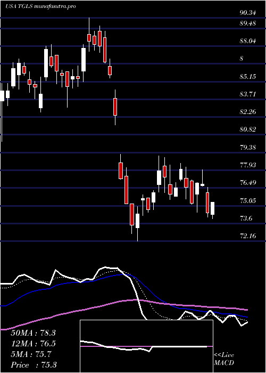
Task: Select the 80.82 price axis label
Action: [x=248, y=129]
